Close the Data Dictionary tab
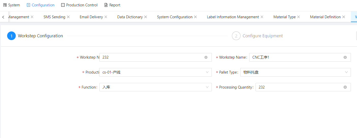The width and height of the screenshot is (357, 138). 145,17
